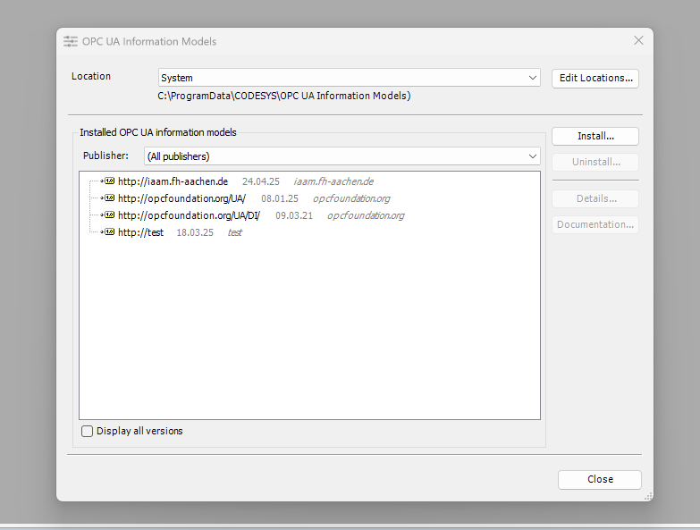Click the Details... button
This screenshot has width=700, height=530.
tap(595, 198)
